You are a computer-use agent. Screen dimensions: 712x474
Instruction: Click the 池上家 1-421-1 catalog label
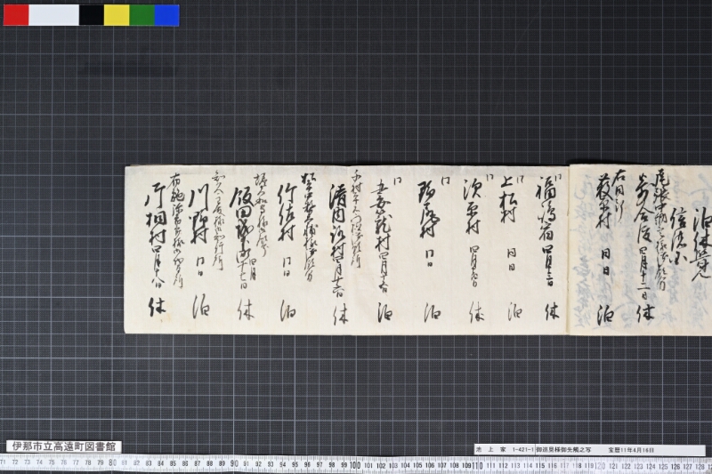point(505,450)
